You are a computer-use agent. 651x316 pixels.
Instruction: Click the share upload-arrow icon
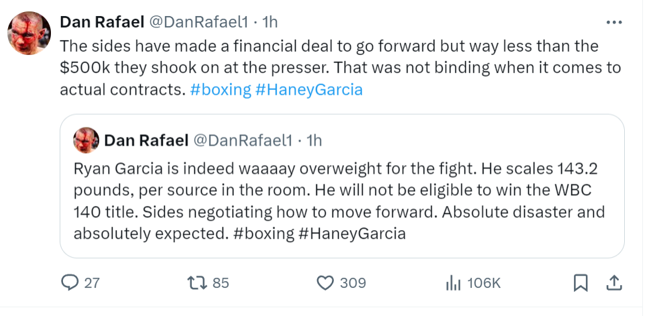pos(613,282)
